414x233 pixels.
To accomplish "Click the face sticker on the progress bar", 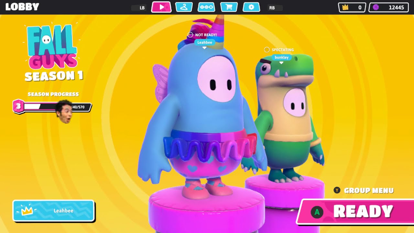I will click(64, 112).
